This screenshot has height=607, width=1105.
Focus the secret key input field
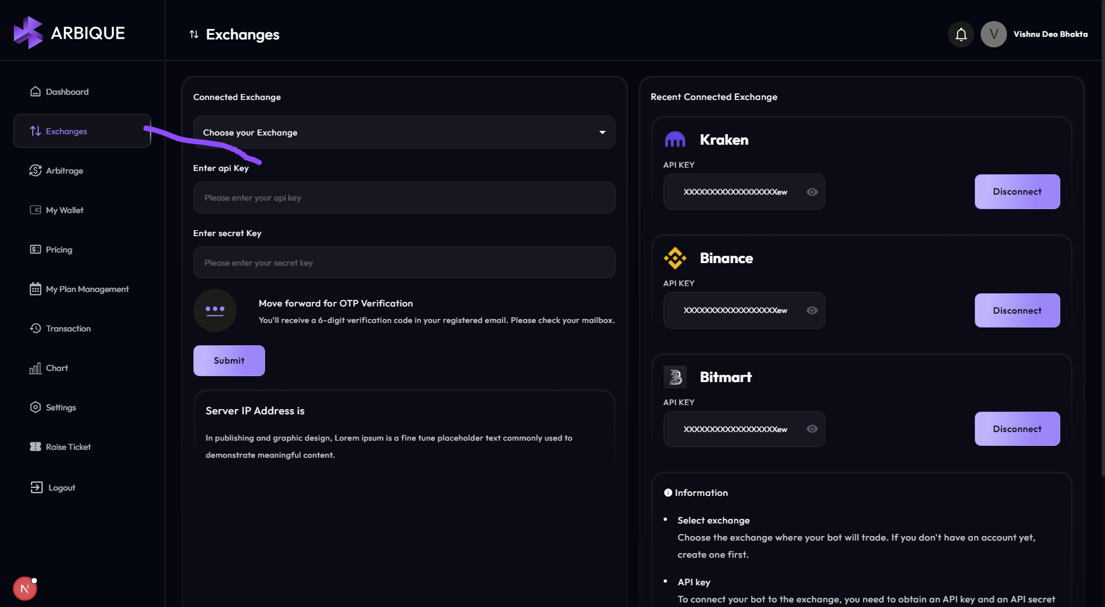pyautogui.click(x=404, y=263)
